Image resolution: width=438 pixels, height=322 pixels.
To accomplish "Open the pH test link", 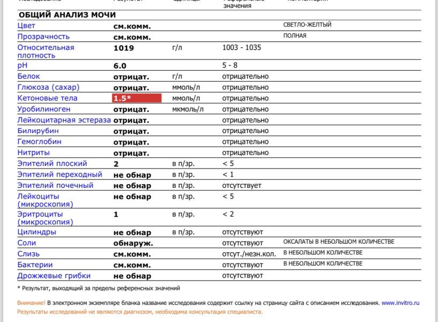I will [23, 65].
